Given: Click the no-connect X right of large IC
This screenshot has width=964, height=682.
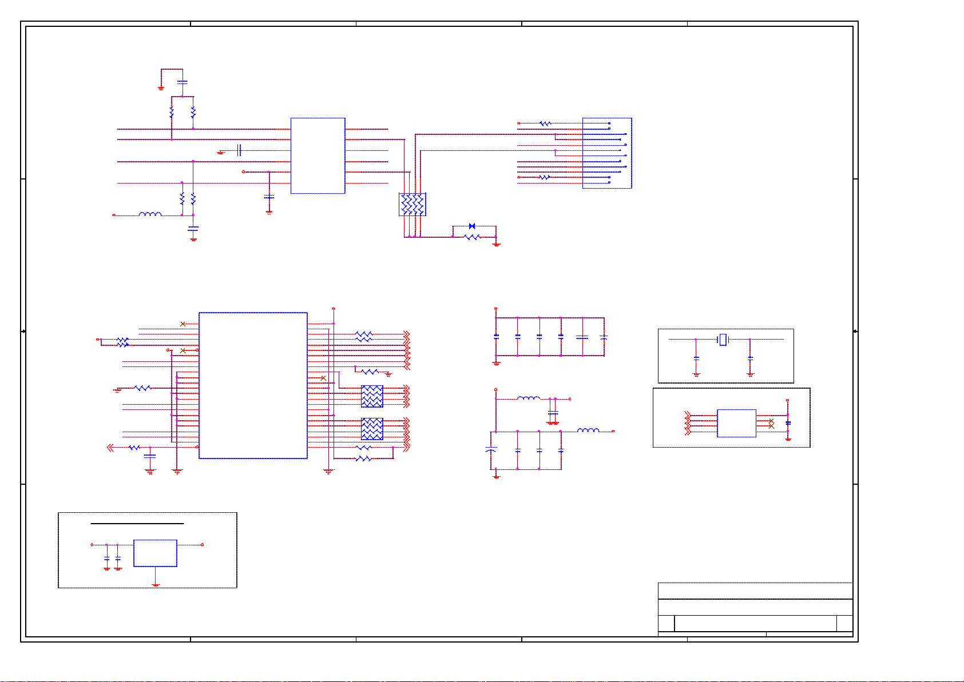Looking at the screenshot, I should (x=323, y=378).
